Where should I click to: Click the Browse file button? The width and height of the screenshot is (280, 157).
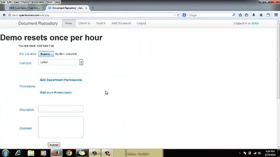(x=46, y=54)
